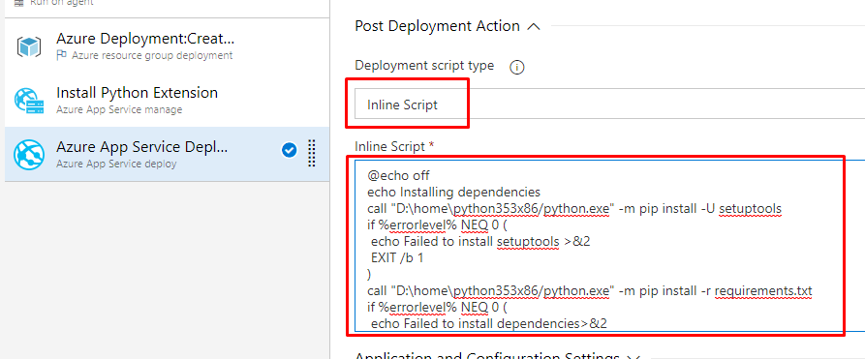Click the blue checkmark on App Service task

tap(289, 150)
